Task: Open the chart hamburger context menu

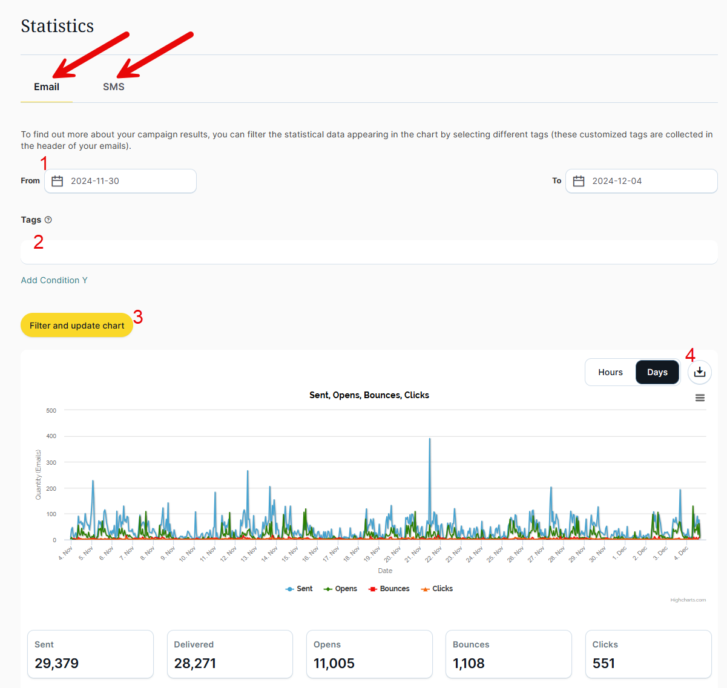Action: 700,398
